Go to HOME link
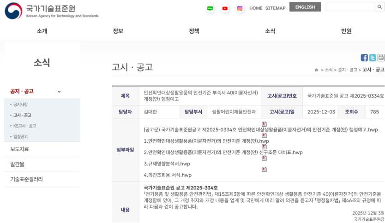The width and height of the screenshot is (385, 223). [256, 8]
